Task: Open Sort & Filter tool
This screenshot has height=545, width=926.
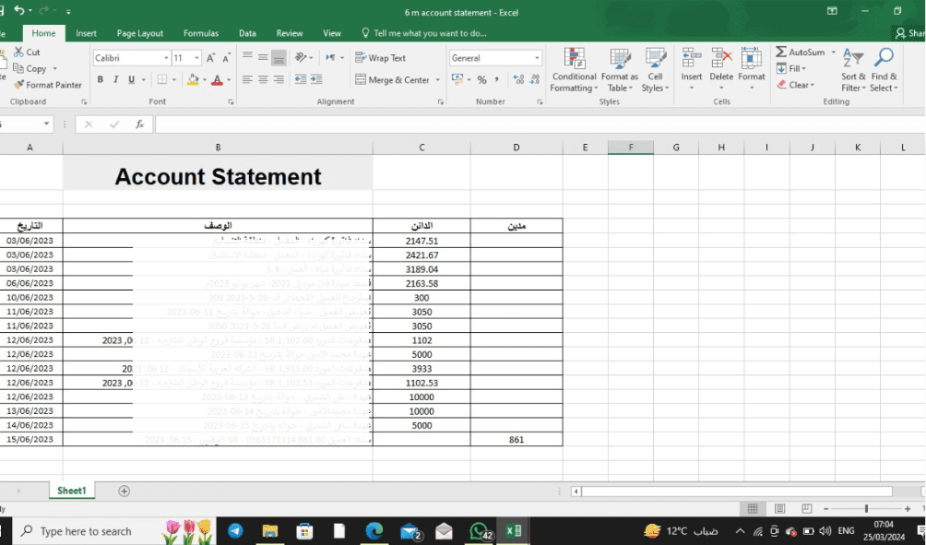Action: pyautogui.click(x=853, y=70)
